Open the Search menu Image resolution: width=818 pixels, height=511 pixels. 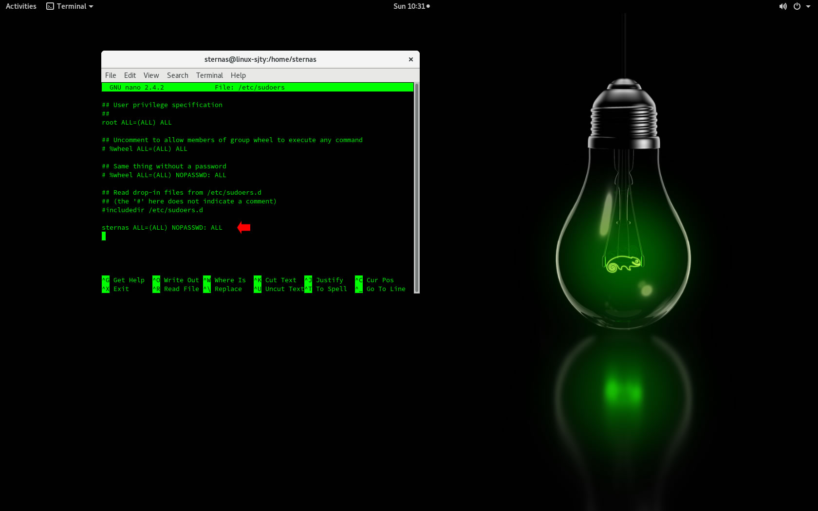[x=177, y=75]
